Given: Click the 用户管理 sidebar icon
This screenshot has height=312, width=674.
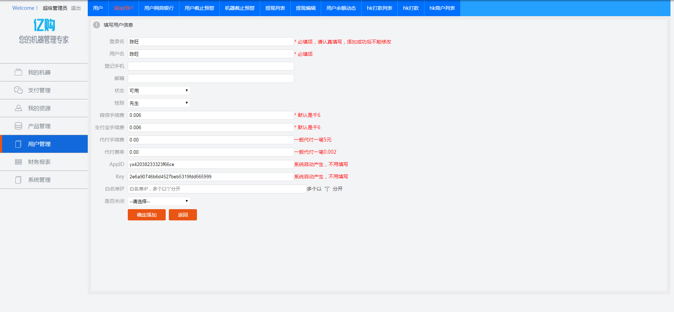Looking at the screenshot, I should click(18, 144).
